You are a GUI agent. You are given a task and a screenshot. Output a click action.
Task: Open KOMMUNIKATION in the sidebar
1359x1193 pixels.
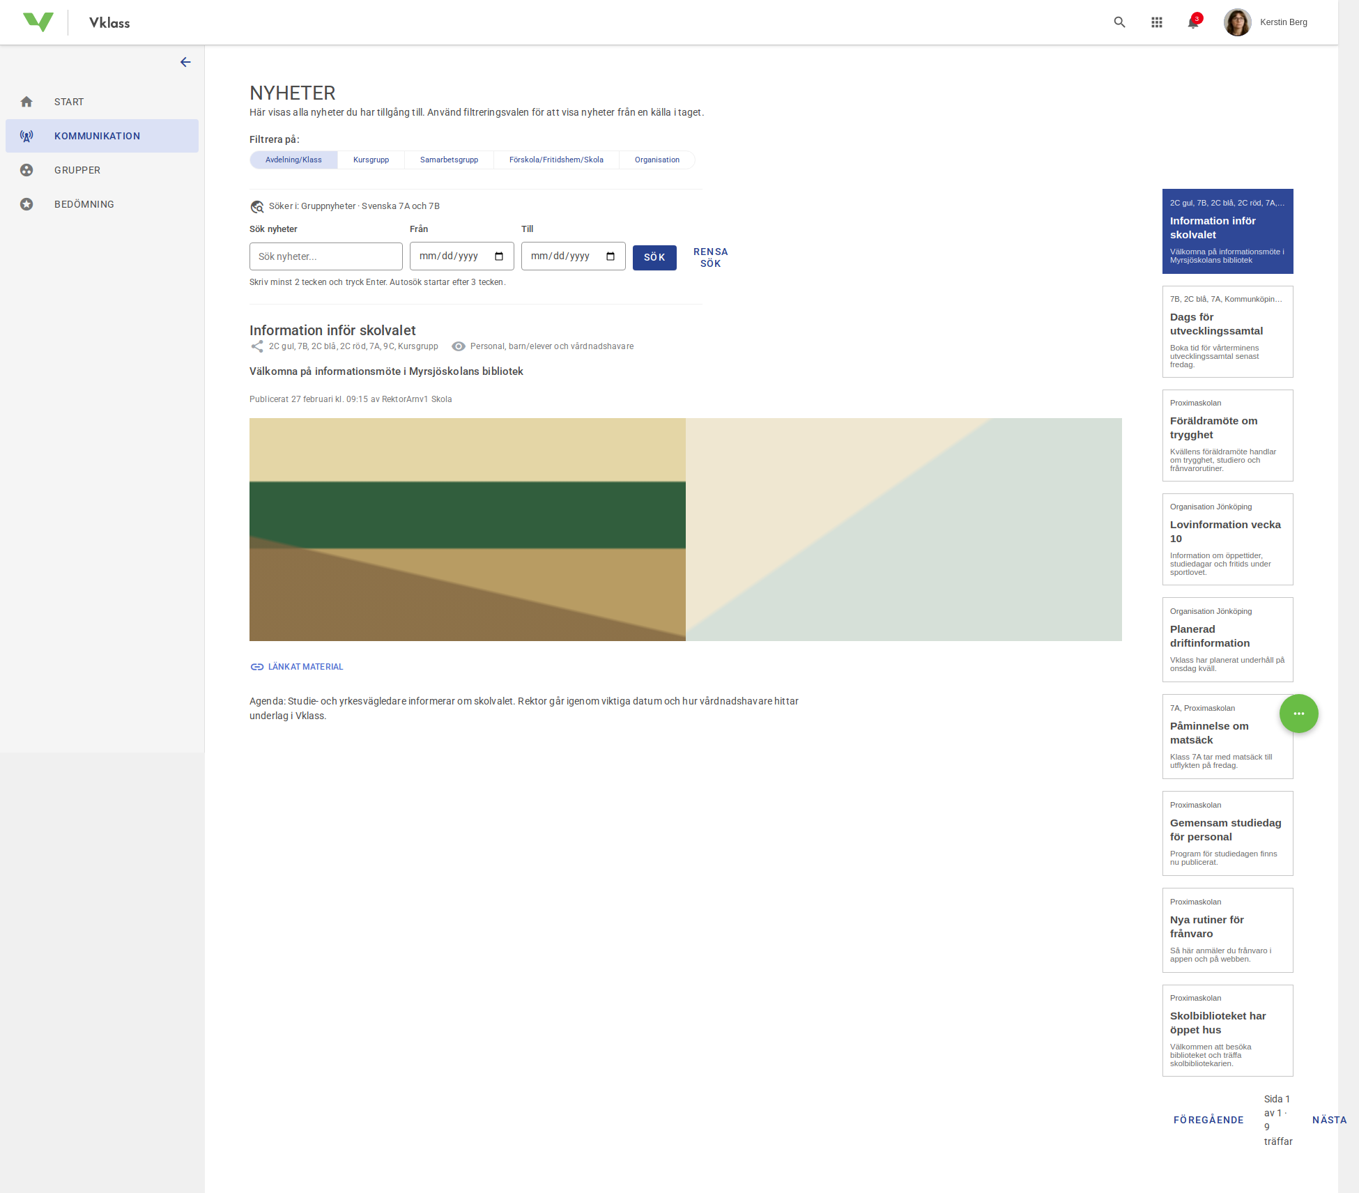(x=102, y=136)
